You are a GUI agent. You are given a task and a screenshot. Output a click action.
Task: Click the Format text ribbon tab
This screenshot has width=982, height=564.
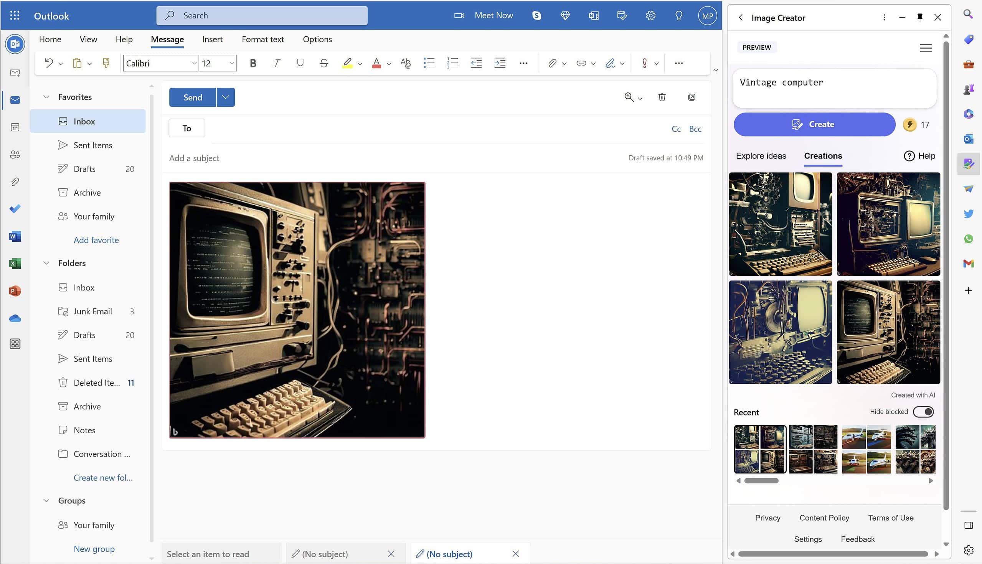[263, 39]
